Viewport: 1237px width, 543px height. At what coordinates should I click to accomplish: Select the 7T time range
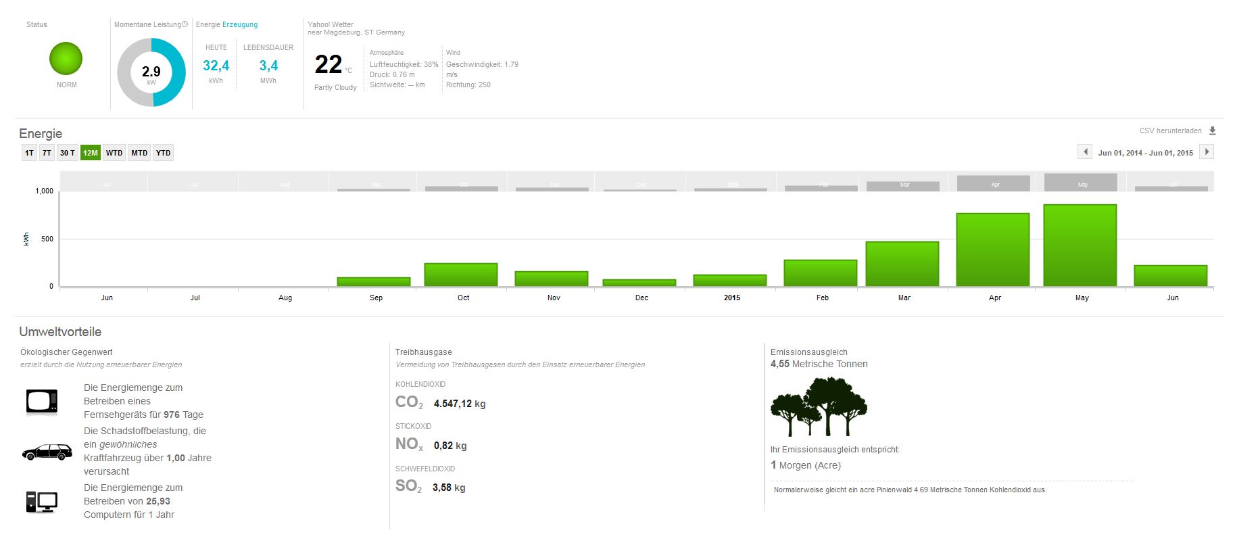(x=47, y=153)
